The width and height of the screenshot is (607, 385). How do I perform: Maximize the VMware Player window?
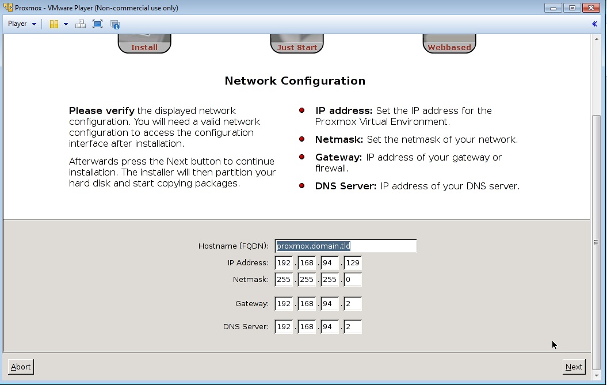[x=572, y=7]
